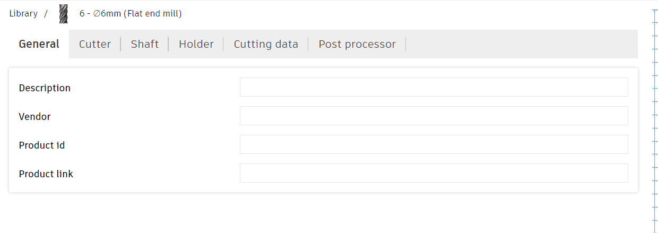Focus the Description text field
Image resolution: width=658 pixels, height=233 pixels.
[x=434, y=87]
